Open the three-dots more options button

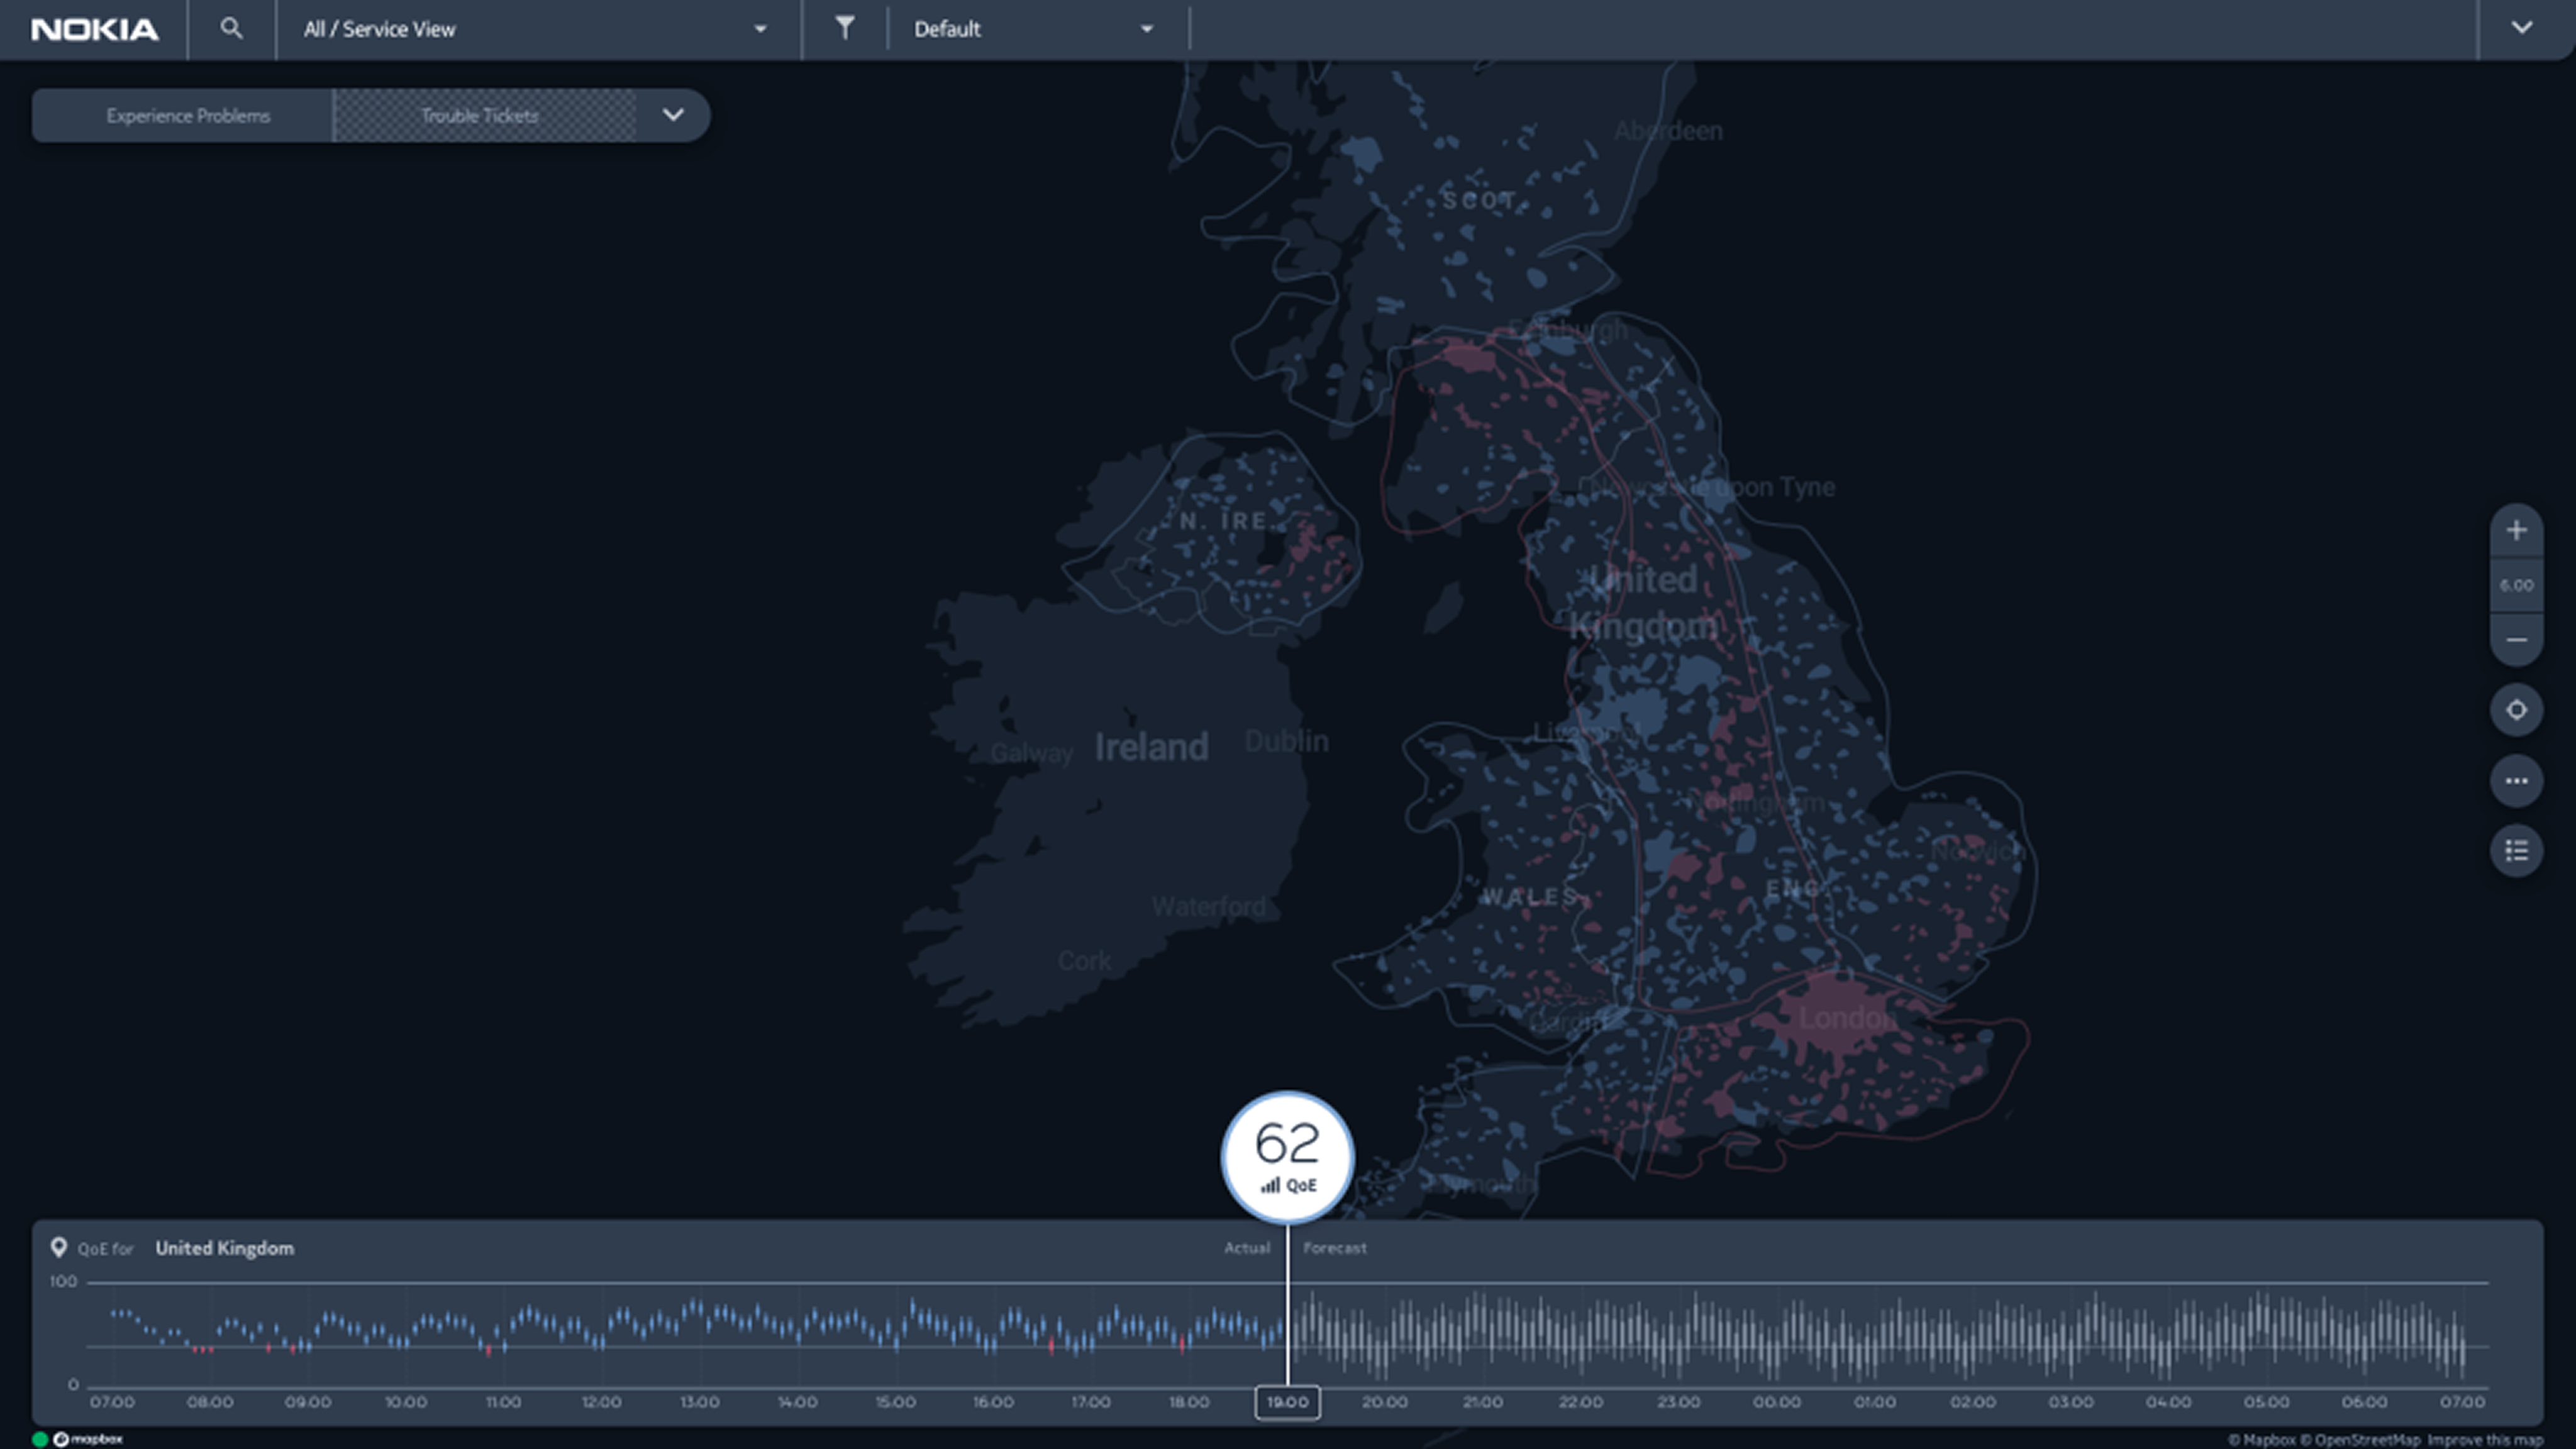click(x=2516, y=781)
